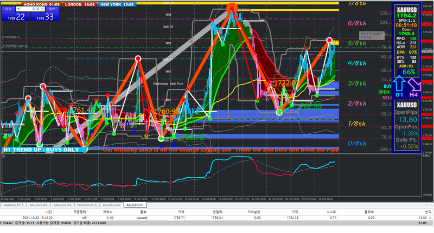Click the BUY one-click trading button
Viewport: 434px width, 233px height.
tap(52, 9)
